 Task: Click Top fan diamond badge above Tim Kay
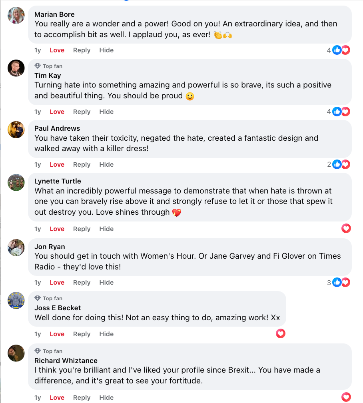pos(38,66)
